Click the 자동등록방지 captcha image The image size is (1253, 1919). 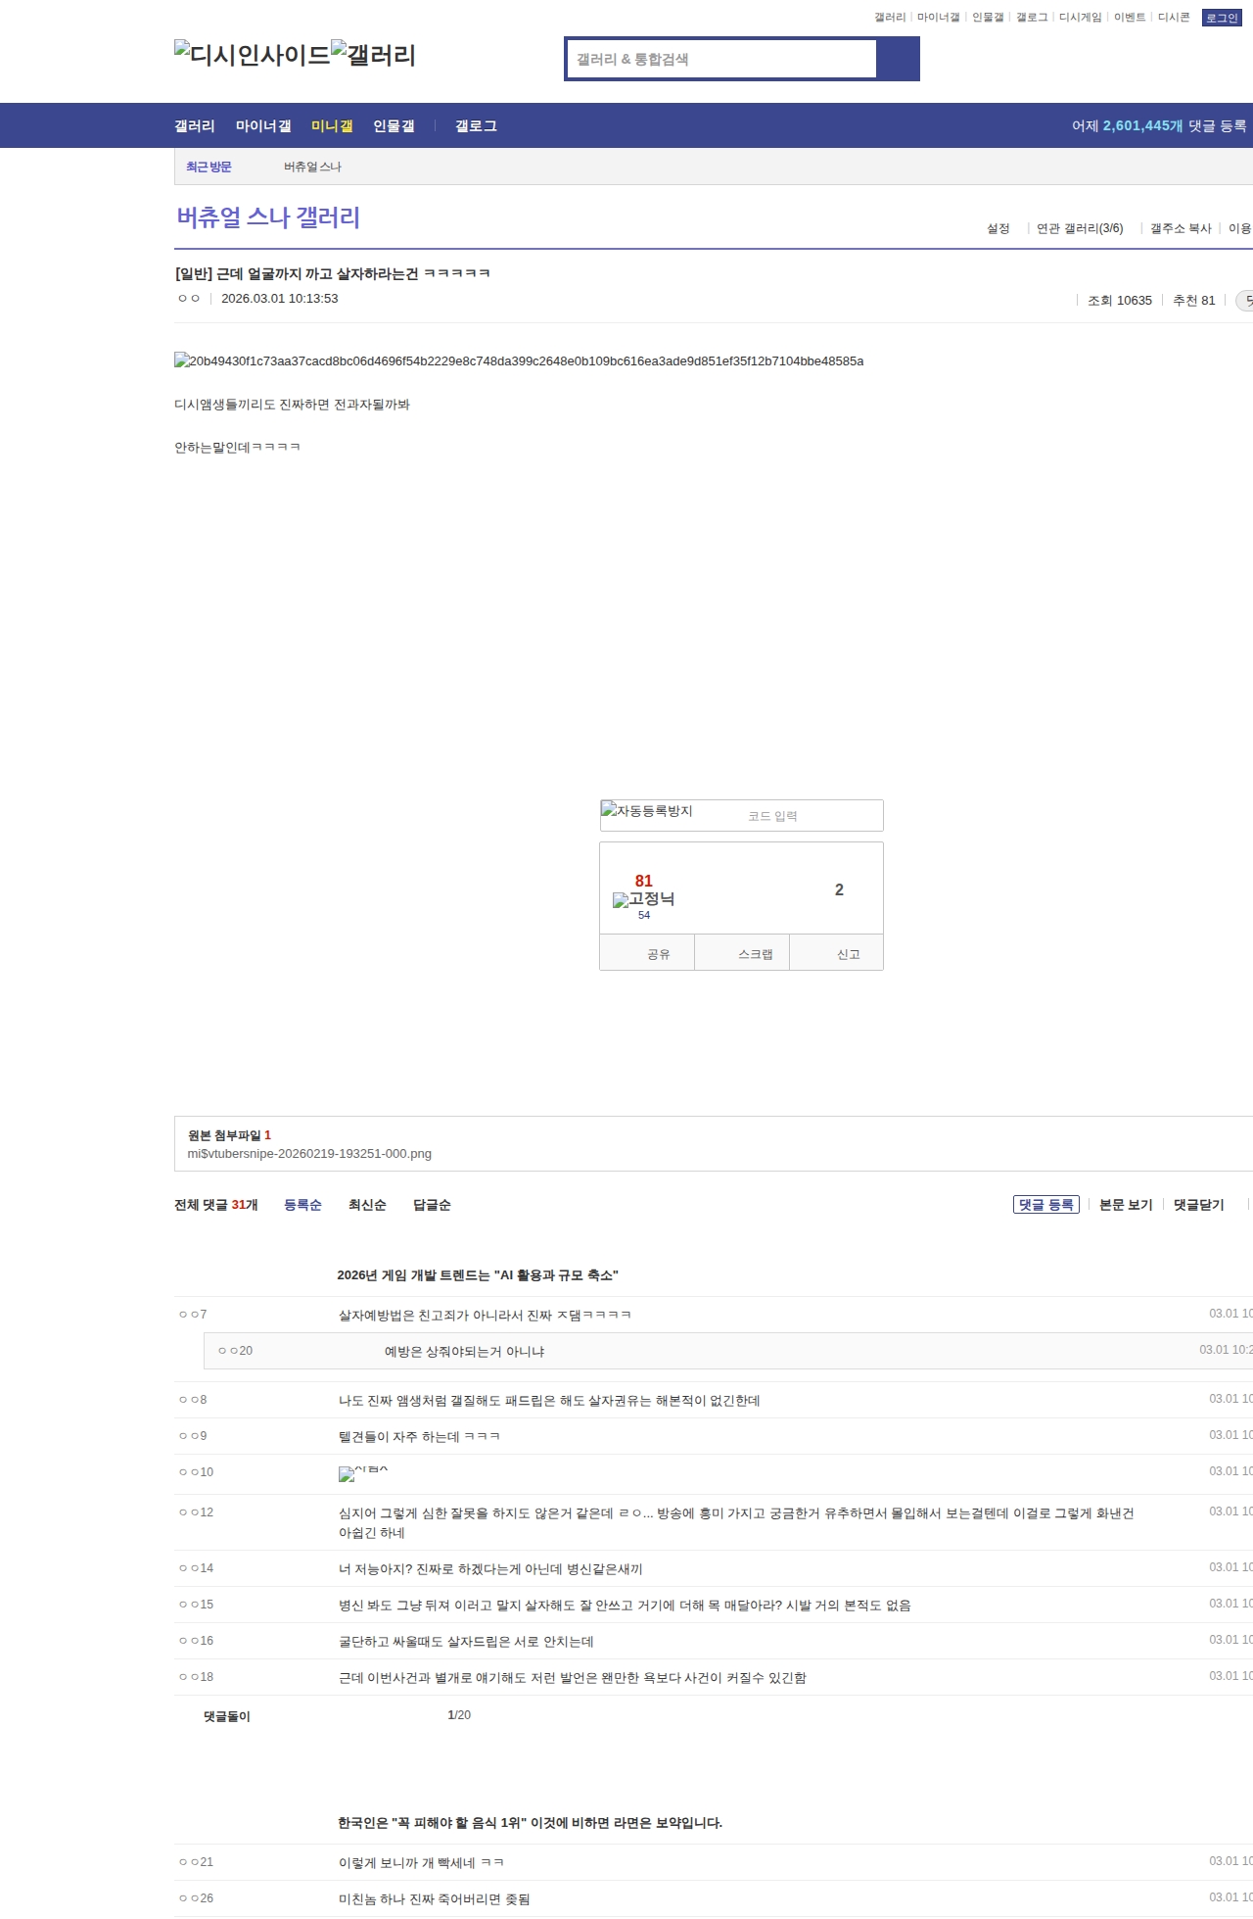pyautogui.click(x=647, y=811)
